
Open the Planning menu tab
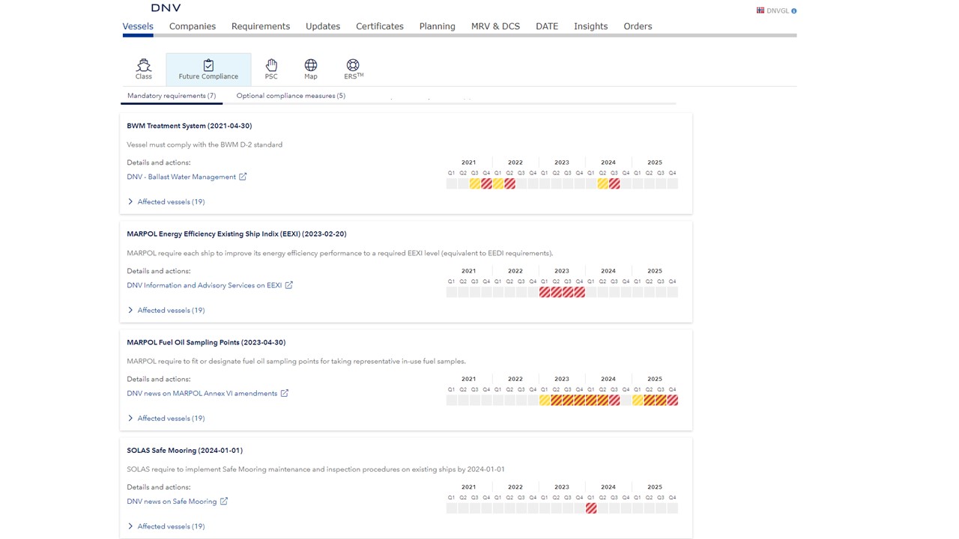coord(438,26)
